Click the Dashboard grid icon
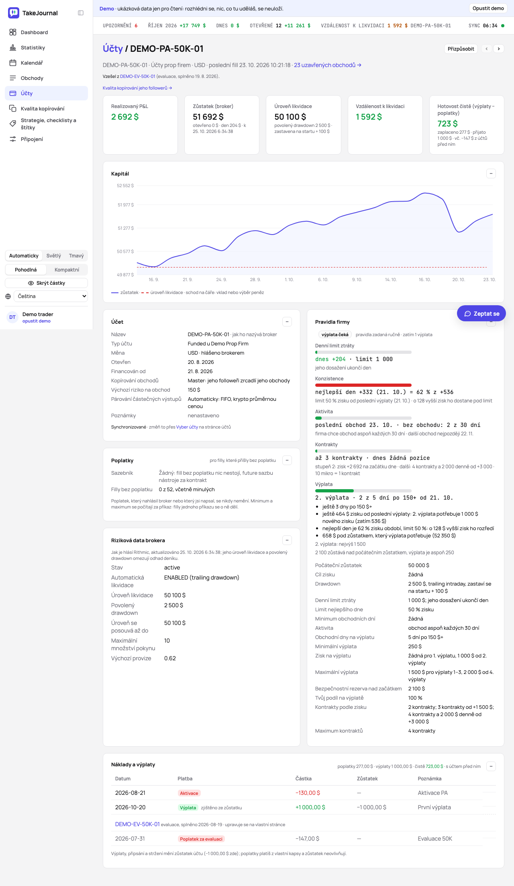514x886 pixels. tap(13, 32)
